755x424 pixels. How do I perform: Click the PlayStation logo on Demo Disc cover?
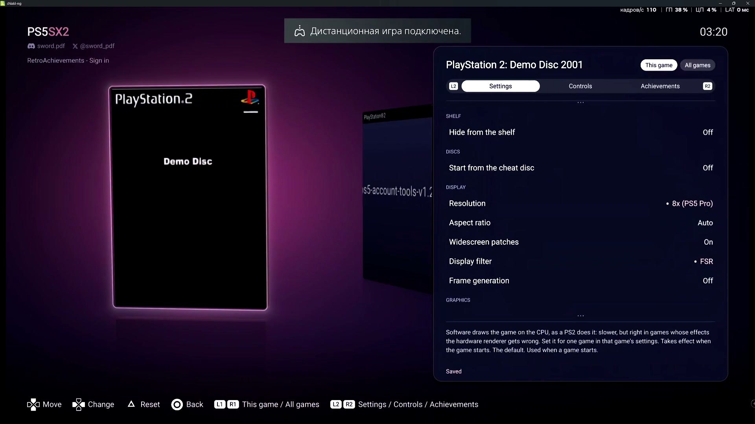click(250, 97)
